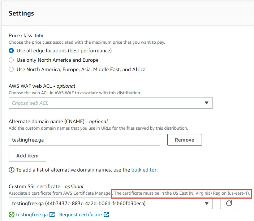Open the bulk editor link
The height and width of the screenshot is (221, 254).
(144, 170)
